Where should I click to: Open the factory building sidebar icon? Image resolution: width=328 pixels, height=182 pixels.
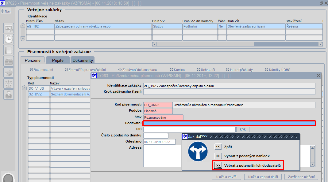pyautogui.click(x=9, y=72)
